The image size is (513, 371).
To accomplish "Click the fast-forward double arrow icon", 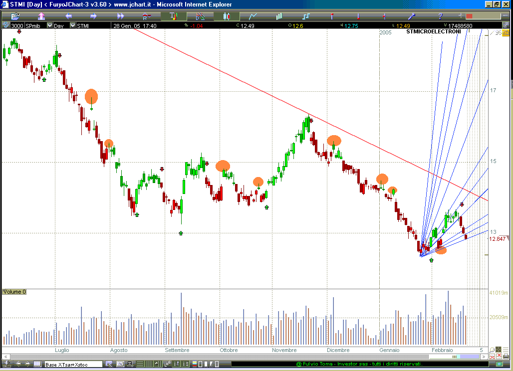I will 120,16.
